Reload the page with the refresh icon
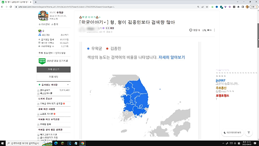The width and height of the screenshot is (259, 146). pyautogui.click(x=11, y=7)
